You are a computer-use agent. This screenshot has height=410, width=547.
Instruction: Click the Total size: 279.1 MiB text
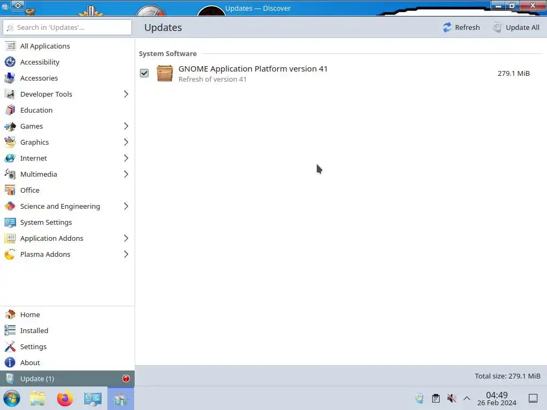coord(507,376)
